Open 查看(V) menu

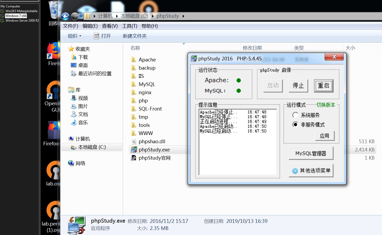coord(110,26)
